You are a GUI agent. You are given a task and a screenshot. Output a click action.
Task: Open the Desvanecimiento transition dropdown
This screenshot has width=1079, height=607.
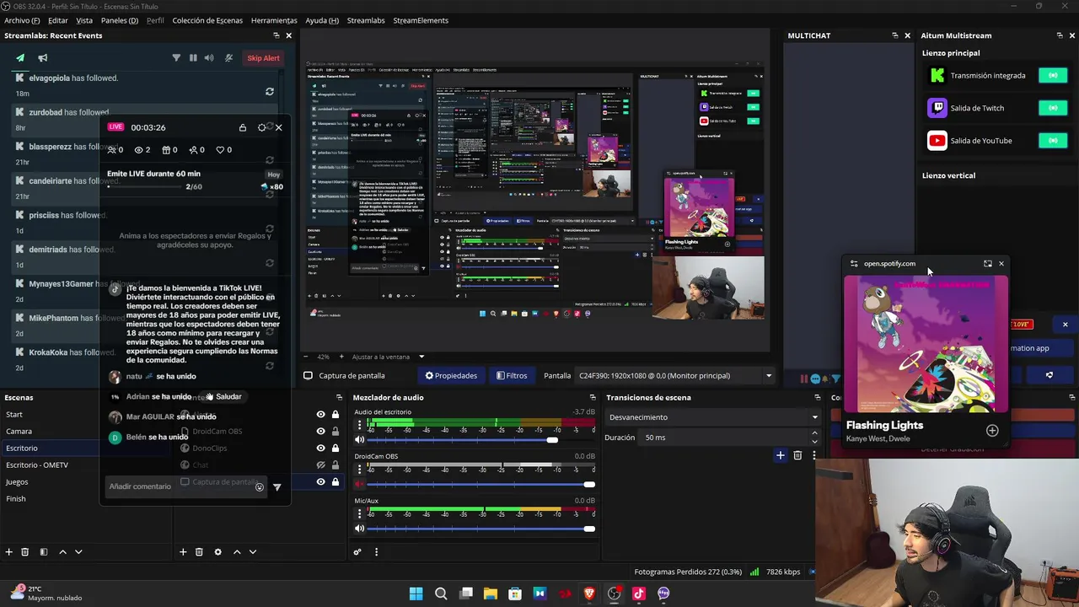[713, 417]
